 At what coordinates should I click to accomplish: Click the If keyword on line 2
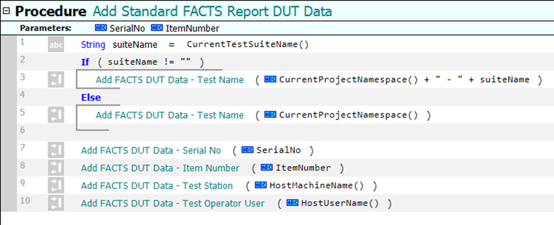[x=85, y=62]
